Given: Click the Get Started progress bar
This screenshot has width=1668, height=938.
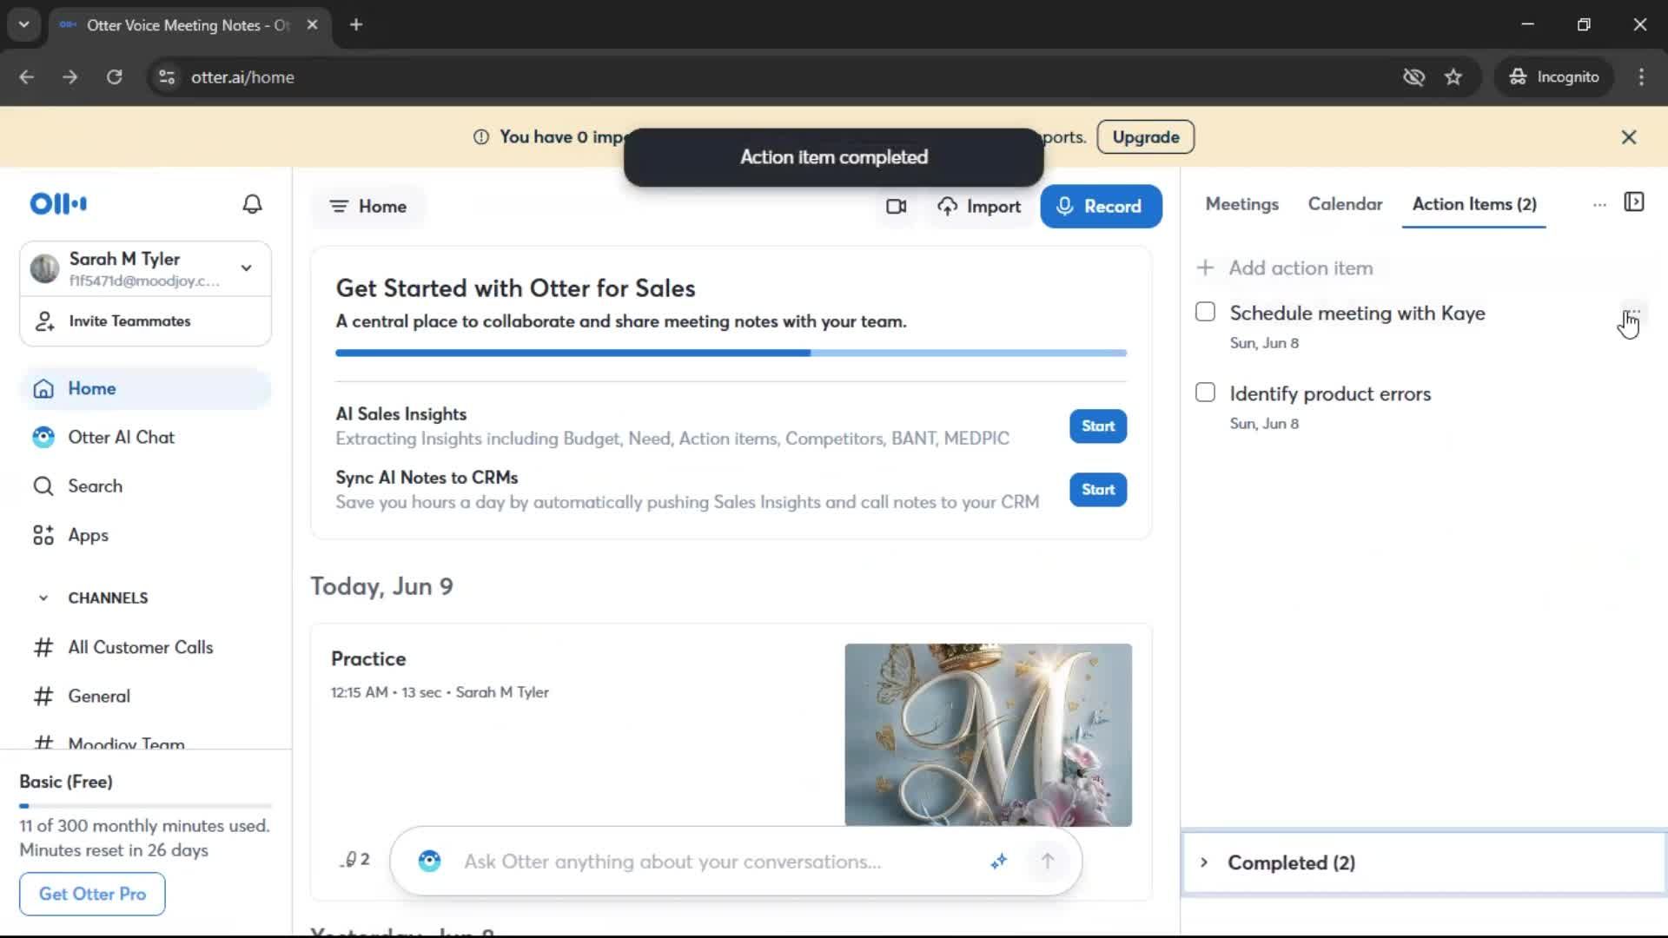Looking at the screenshot, I should (x=731, y=353).
